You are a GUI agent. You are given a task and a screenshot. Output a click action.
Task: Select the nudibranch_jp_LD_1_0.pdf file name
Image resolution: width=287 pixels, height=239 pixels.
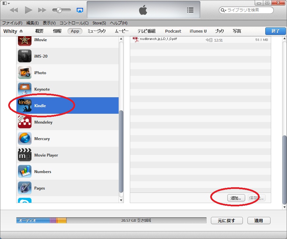tap(158, 39)
